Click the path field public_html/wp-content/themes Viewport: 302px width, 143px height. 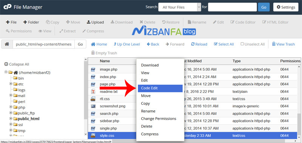(x=43, y=44)
